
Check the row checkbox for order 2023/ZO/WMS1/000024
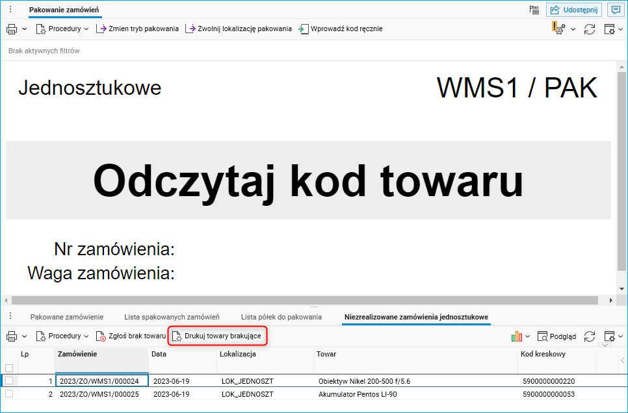pos(9,381)
